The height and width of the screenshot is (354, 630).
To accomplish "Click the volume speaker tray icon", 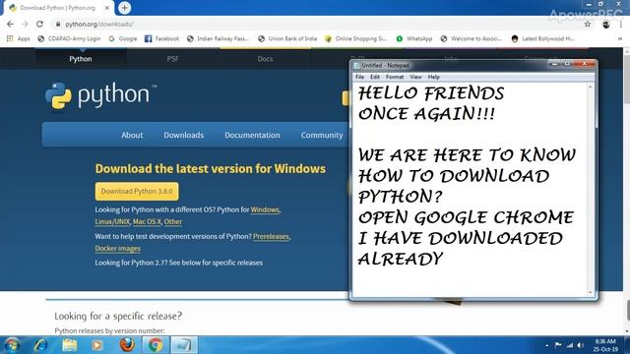I will tap(581, 345).
